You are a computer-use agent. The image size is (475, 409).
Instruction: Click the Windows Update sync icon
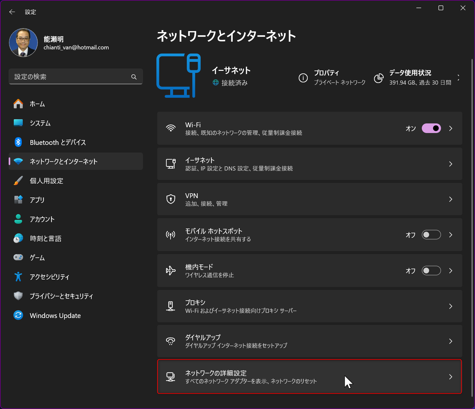click(x=18, y=315)
